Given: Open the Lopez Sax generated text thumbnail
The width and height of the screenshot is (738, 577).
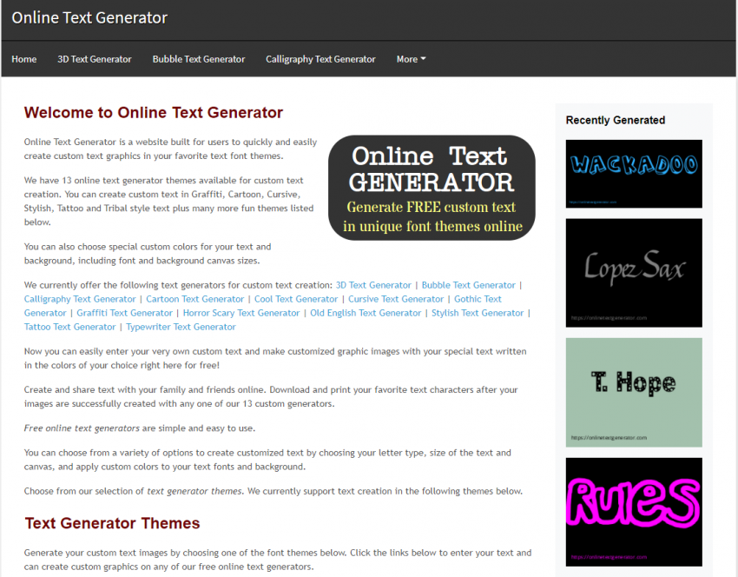Looking at the screenshot, I should (633, 272).
